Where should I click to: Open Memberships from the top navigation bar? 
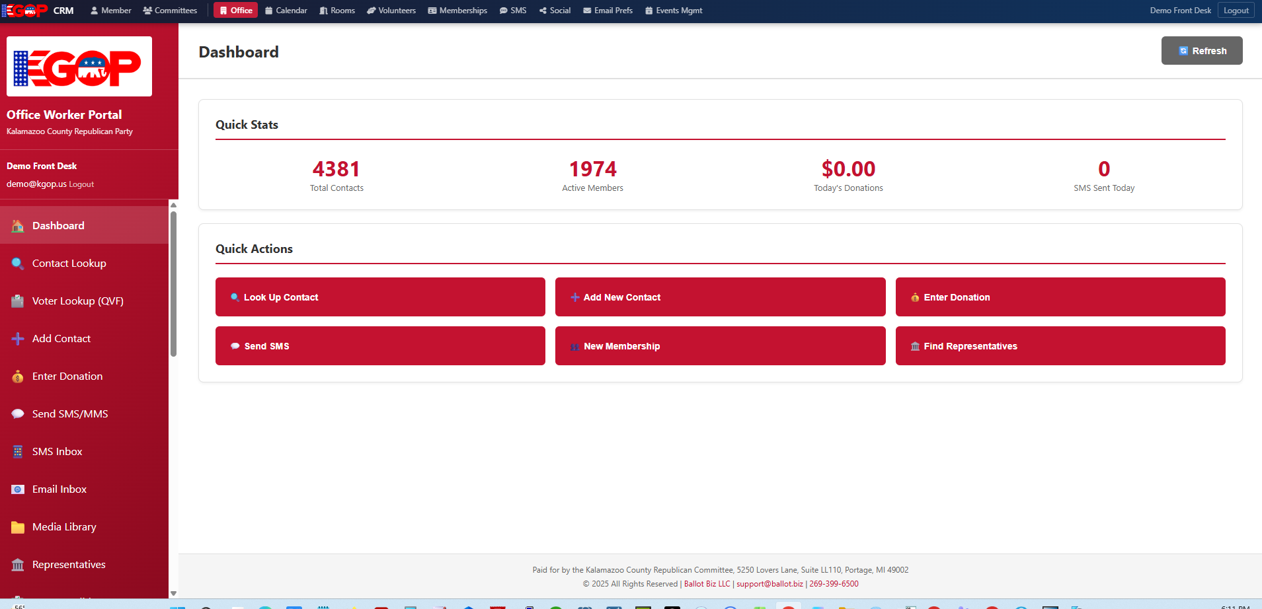pyautogui.click(x=457, y=10)
